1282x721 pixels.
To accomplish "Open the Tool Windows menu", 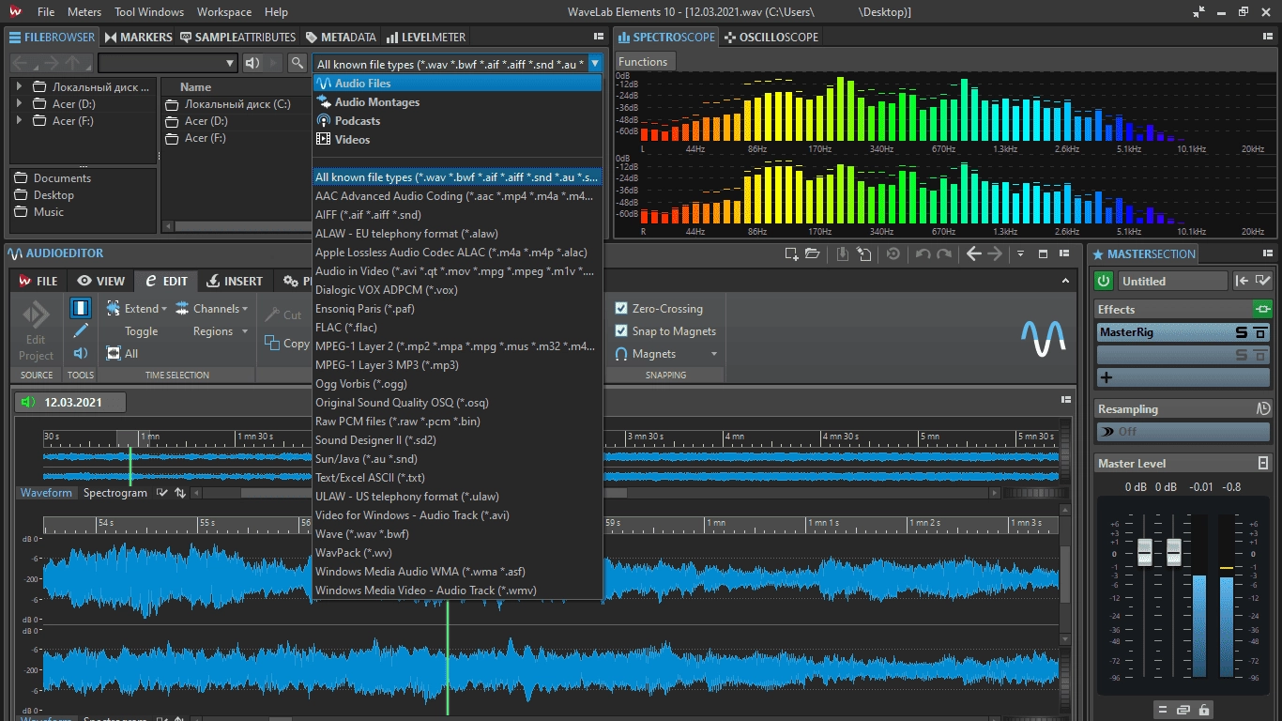I will (148, 12).
